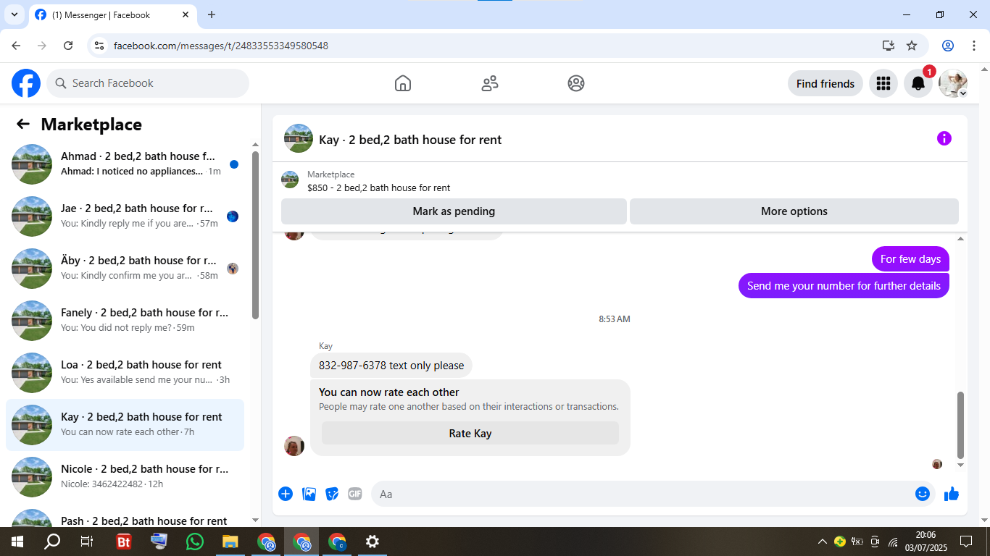Open File Explorer from taskbar
Image resolution: width=990 pixels, height=556 pixels.
pos(230,542)
